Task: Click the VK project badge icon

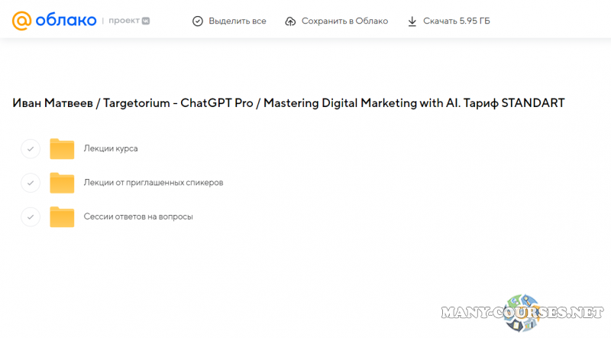Action: [x=146, y=21]
